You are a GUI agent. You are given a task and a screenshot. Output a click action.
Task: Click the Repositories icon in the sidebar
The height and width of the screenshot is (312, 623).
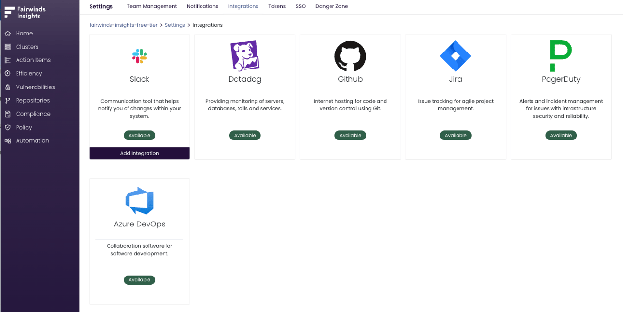7,100
